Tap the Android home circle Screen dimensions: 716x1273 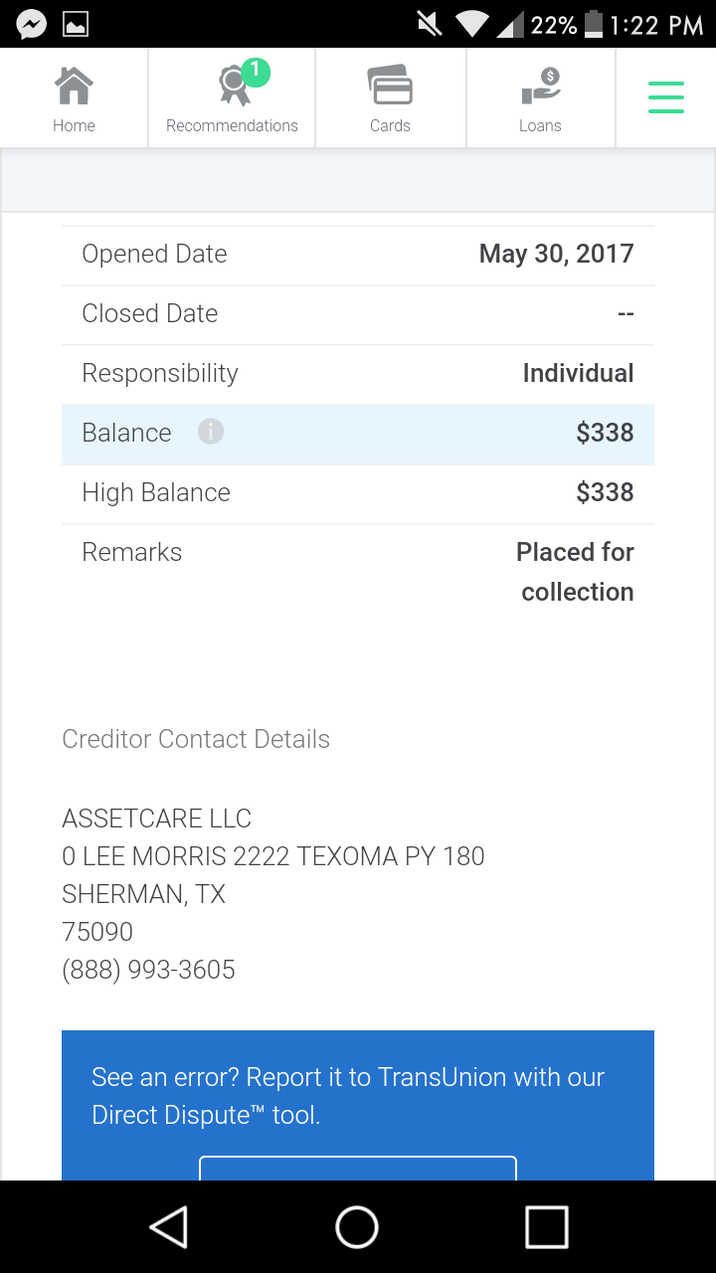click(x=357, y=1226)
